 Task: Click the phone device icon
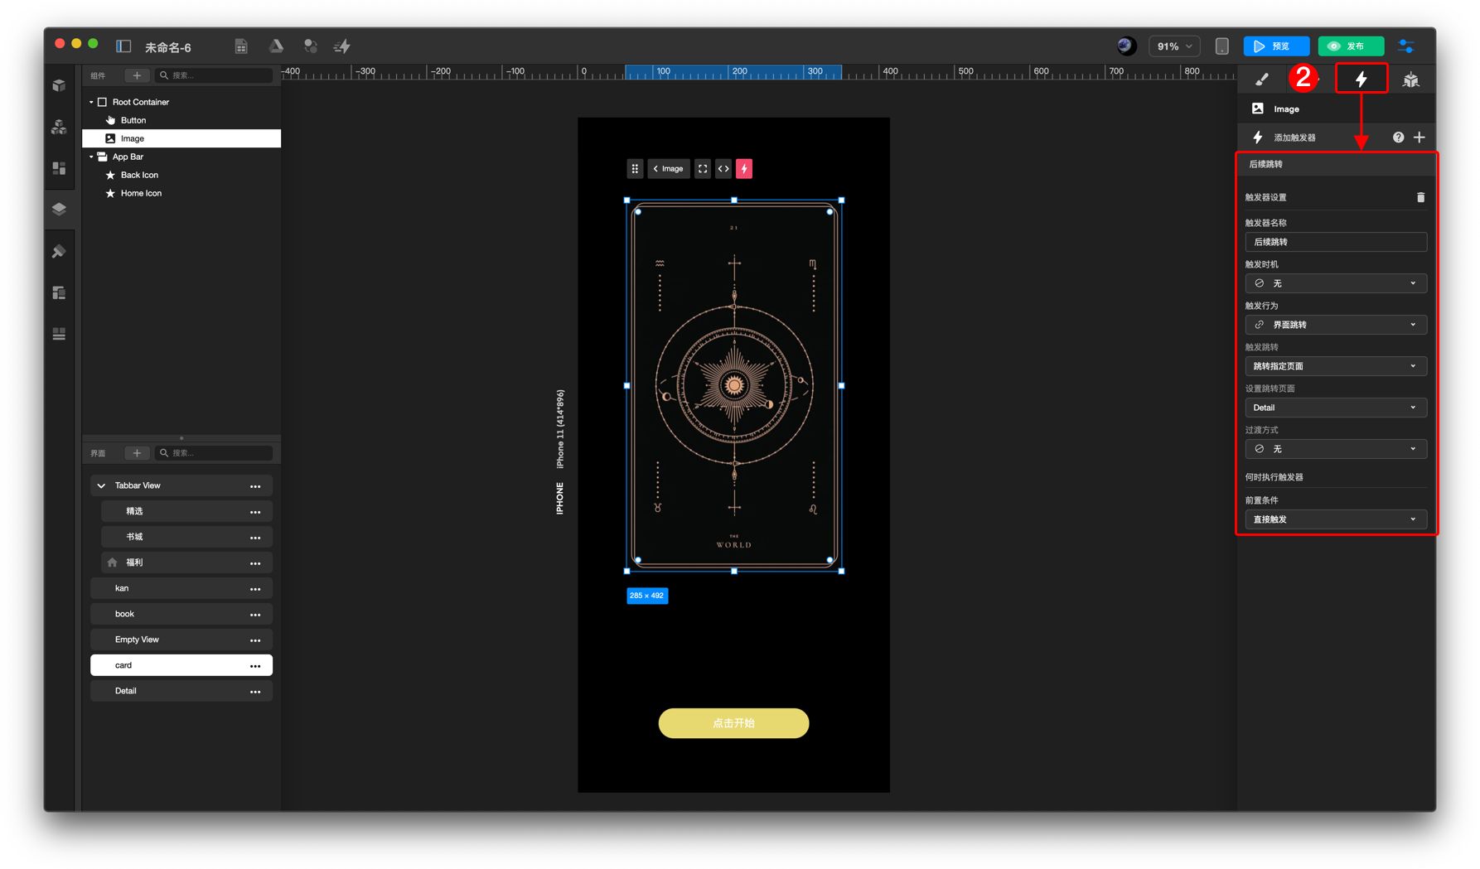click(1221, 46)
